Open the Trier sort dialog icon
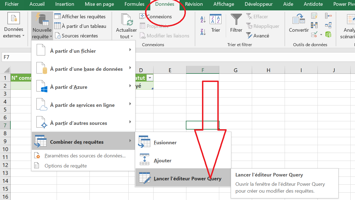Viewport: 355px width, 200px height. (216, 19)
